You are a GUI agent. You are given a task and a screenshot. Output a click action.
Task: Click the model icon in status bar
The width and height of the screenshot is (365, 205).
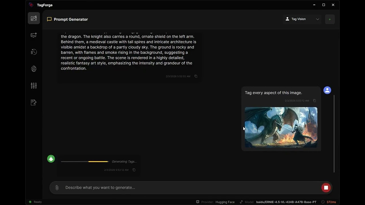241,202
